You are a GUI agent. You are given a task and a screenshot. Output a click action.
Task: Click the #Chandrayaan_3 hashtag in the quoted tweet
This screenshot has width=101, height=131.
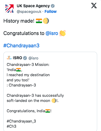[x=21, y=121]
